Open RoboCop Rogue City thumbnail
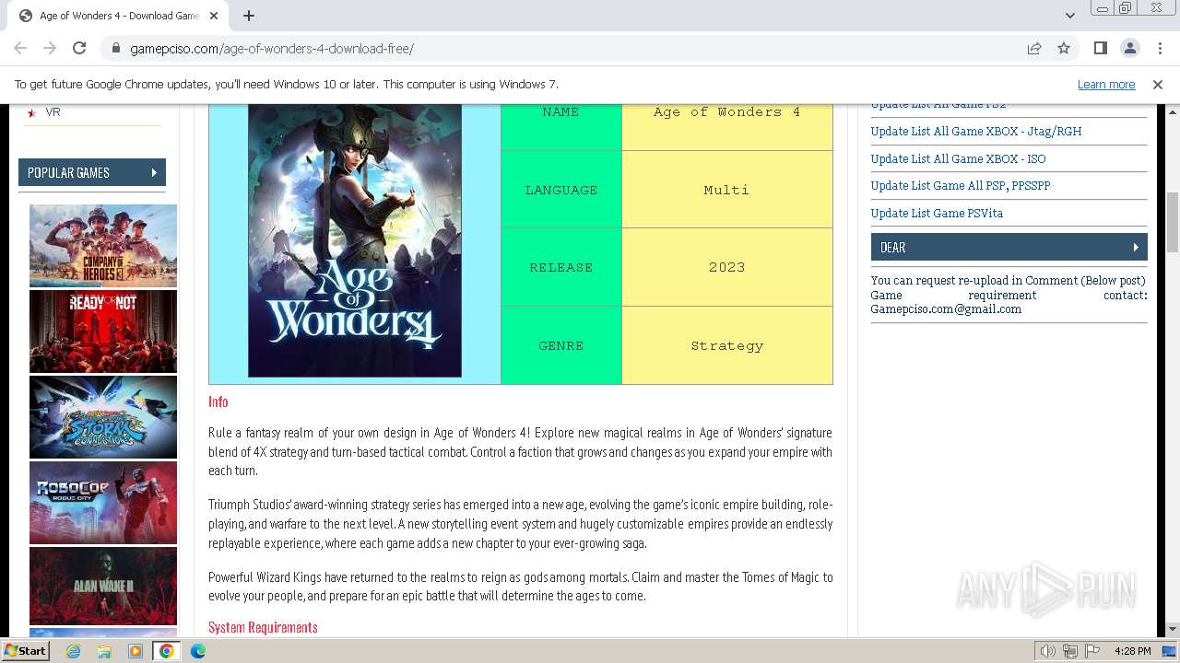 [x=103, y=503]
